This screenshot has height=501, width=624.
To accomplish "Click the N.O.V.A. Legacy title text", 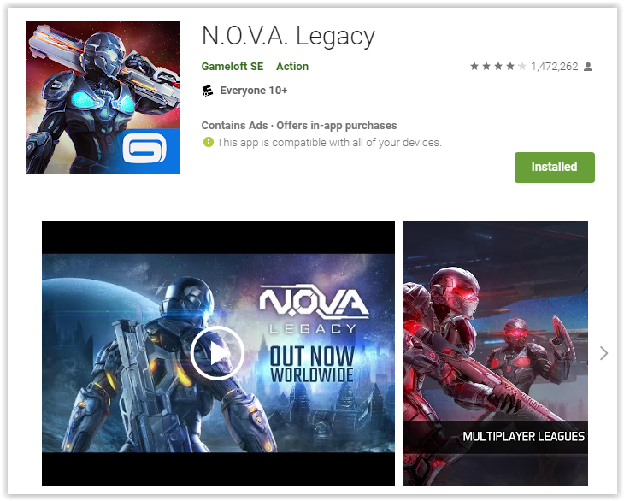I will tap(288, 36).
